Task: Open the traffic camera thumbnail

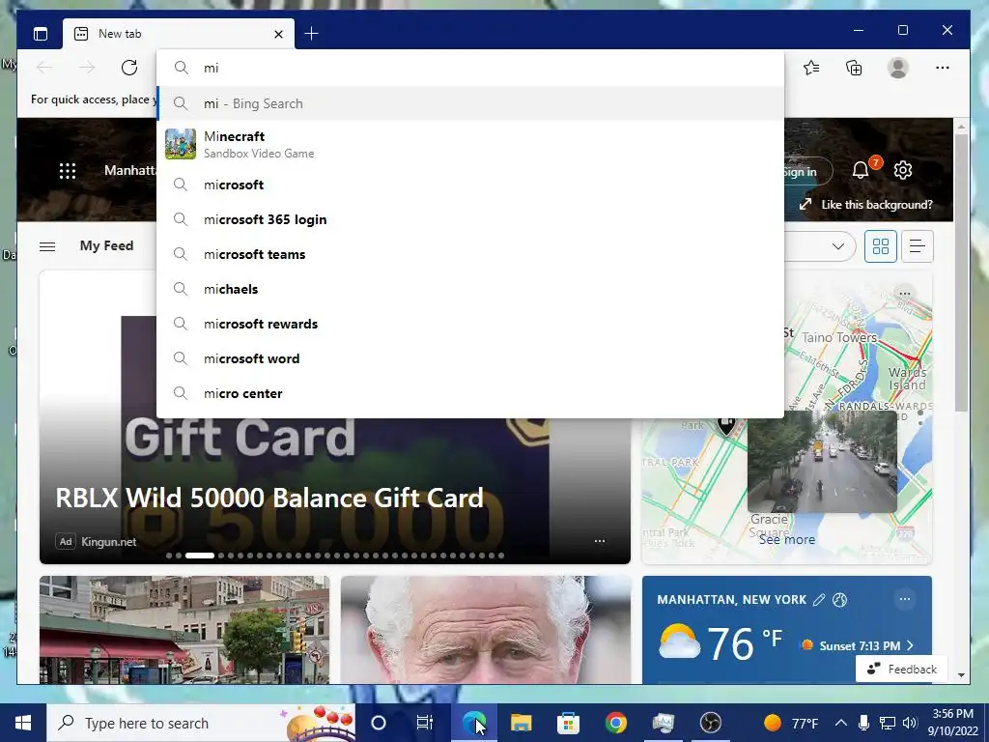Action: point(822,461)
